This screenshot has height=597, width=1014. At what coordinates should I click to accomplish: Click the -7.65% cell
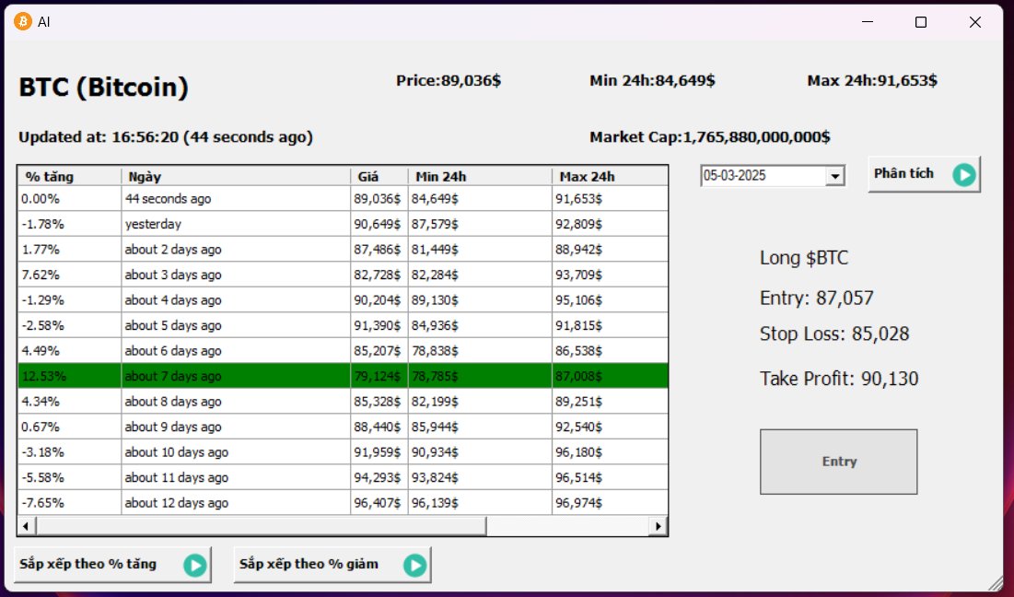pos(70,502)
